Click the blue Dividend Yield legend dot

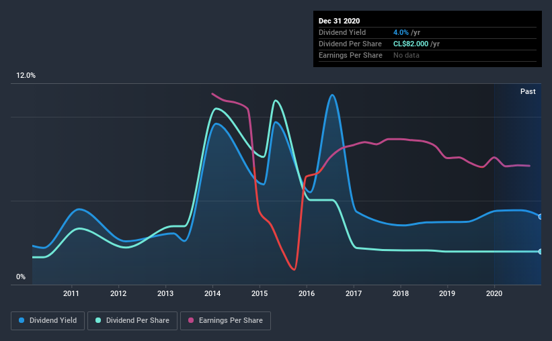coord(22,320)
